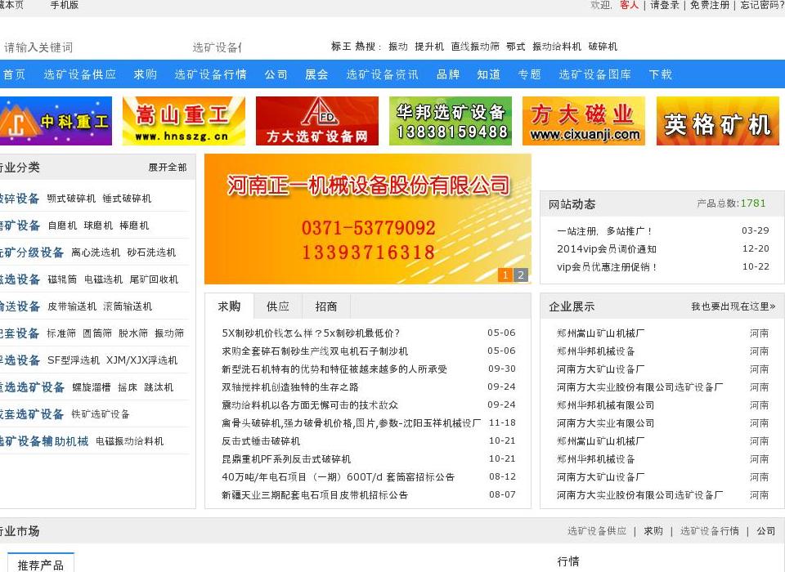Open 脱水筛 category link
The width and height of the screenshot is (785, 572).
[x=133, y=333]
